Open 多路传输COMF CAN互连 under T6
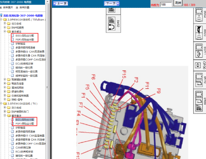206x159 pixels. tap(30, 143)
